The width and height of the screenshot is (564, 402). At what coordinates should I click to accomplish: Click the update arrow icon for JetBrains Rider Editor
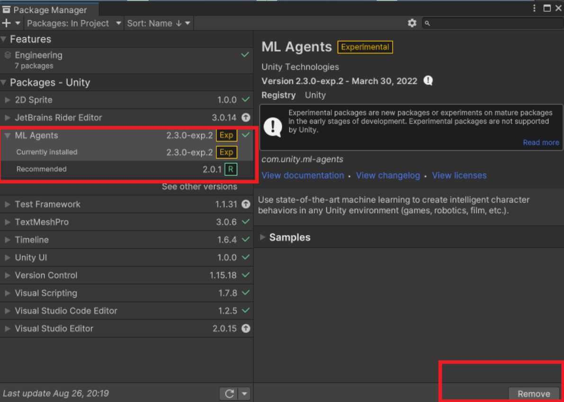[x=246, y=117]
